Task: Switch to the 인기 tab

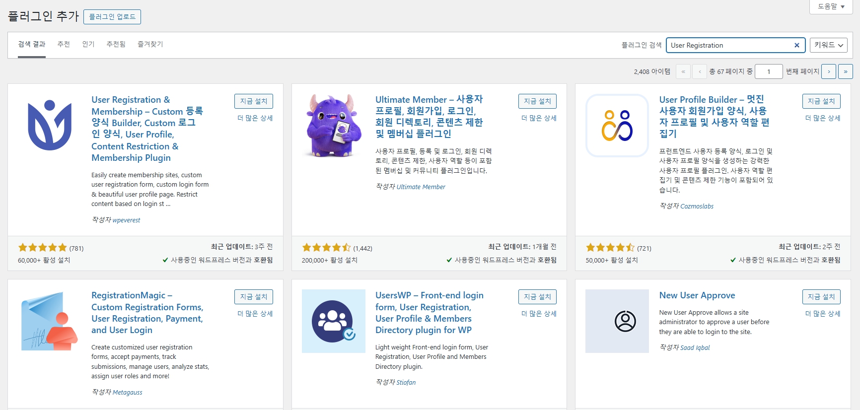Action: click(88, 44)
